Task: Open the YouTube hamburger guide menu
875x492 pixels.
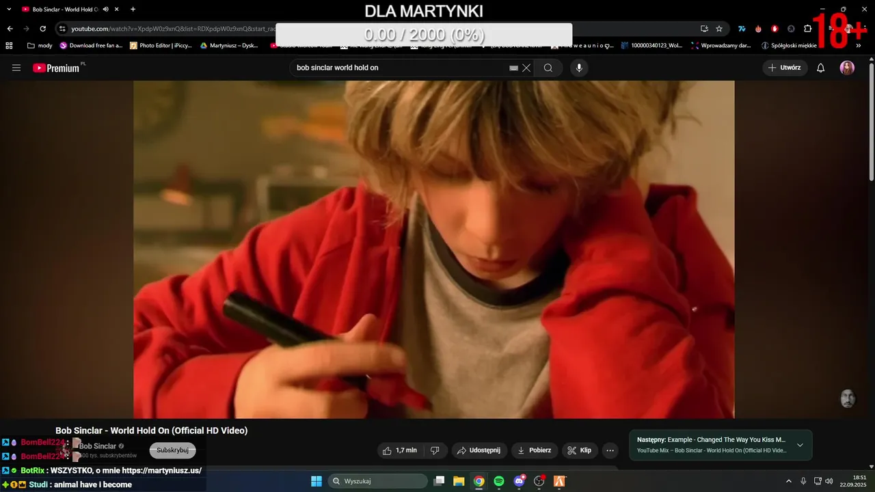Action: [x=16, y=68]
